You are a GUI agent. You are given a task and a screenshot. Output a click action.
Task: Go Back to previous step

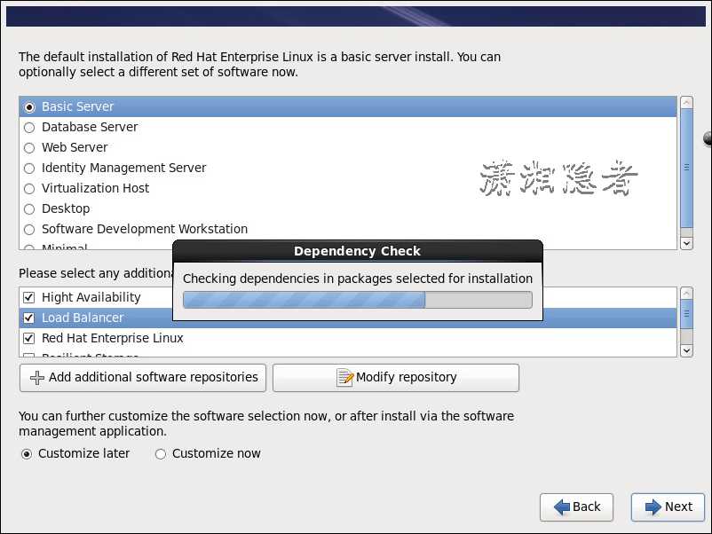click(576, 507)
